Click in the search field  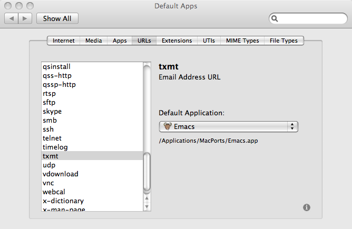(311, 18)
